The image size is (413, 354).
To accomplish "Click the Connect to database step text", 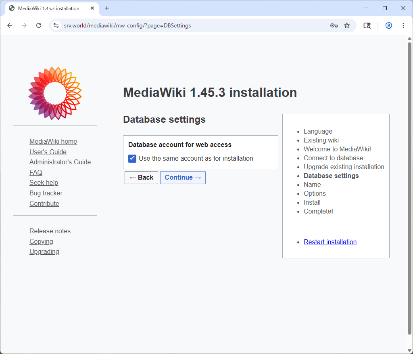I will [334, 158].
